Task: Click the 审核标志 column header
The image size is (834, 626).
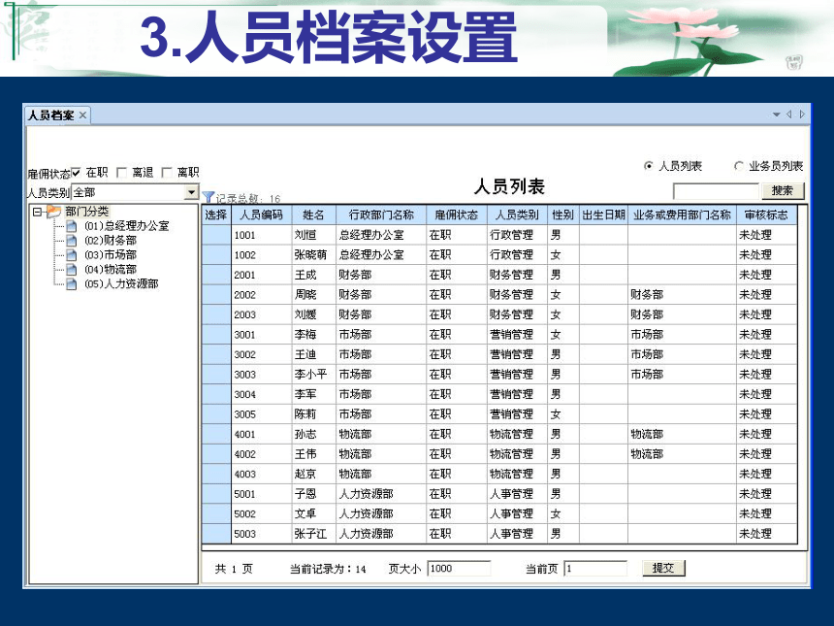Action: coord(766,215)
